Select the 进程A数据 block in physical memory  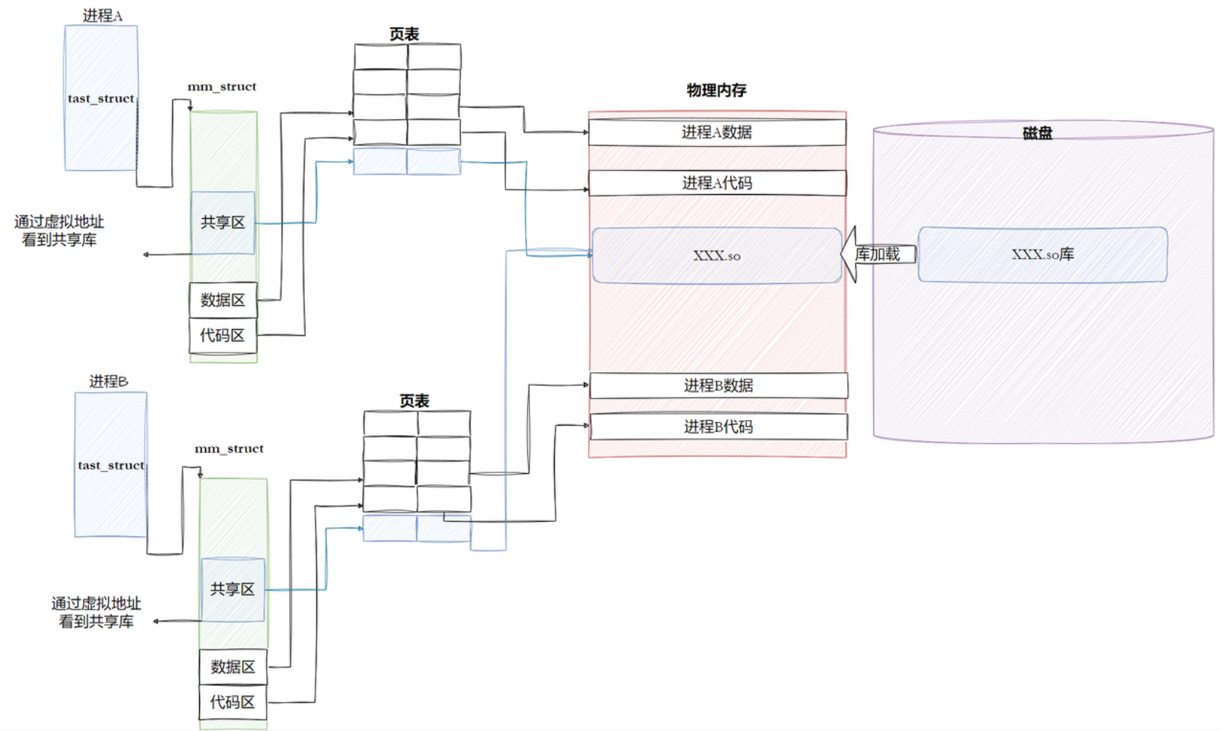click(x=717, y=132)
